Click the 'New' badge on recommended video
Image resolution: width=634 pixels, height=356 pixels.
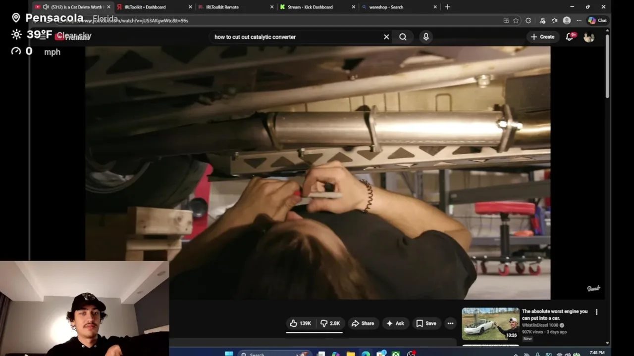528,339
